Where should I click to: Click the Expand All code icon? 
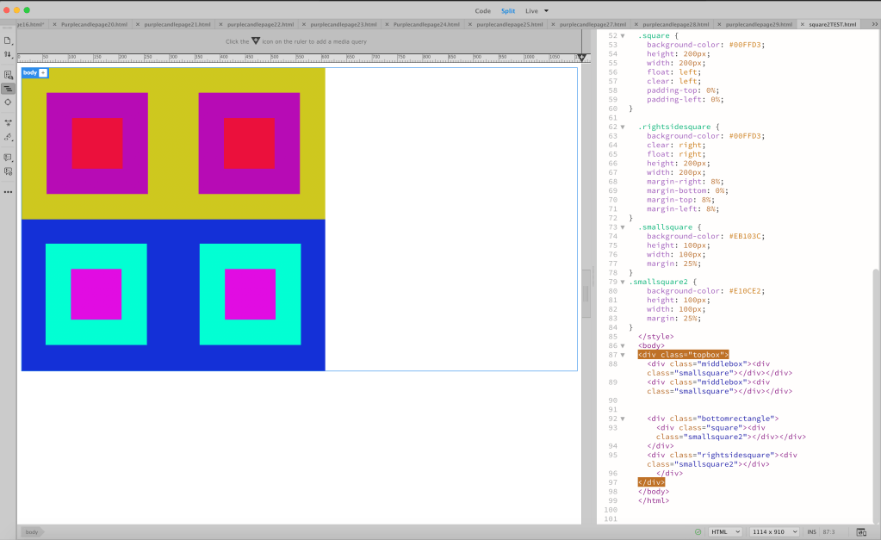pos(8,122)
